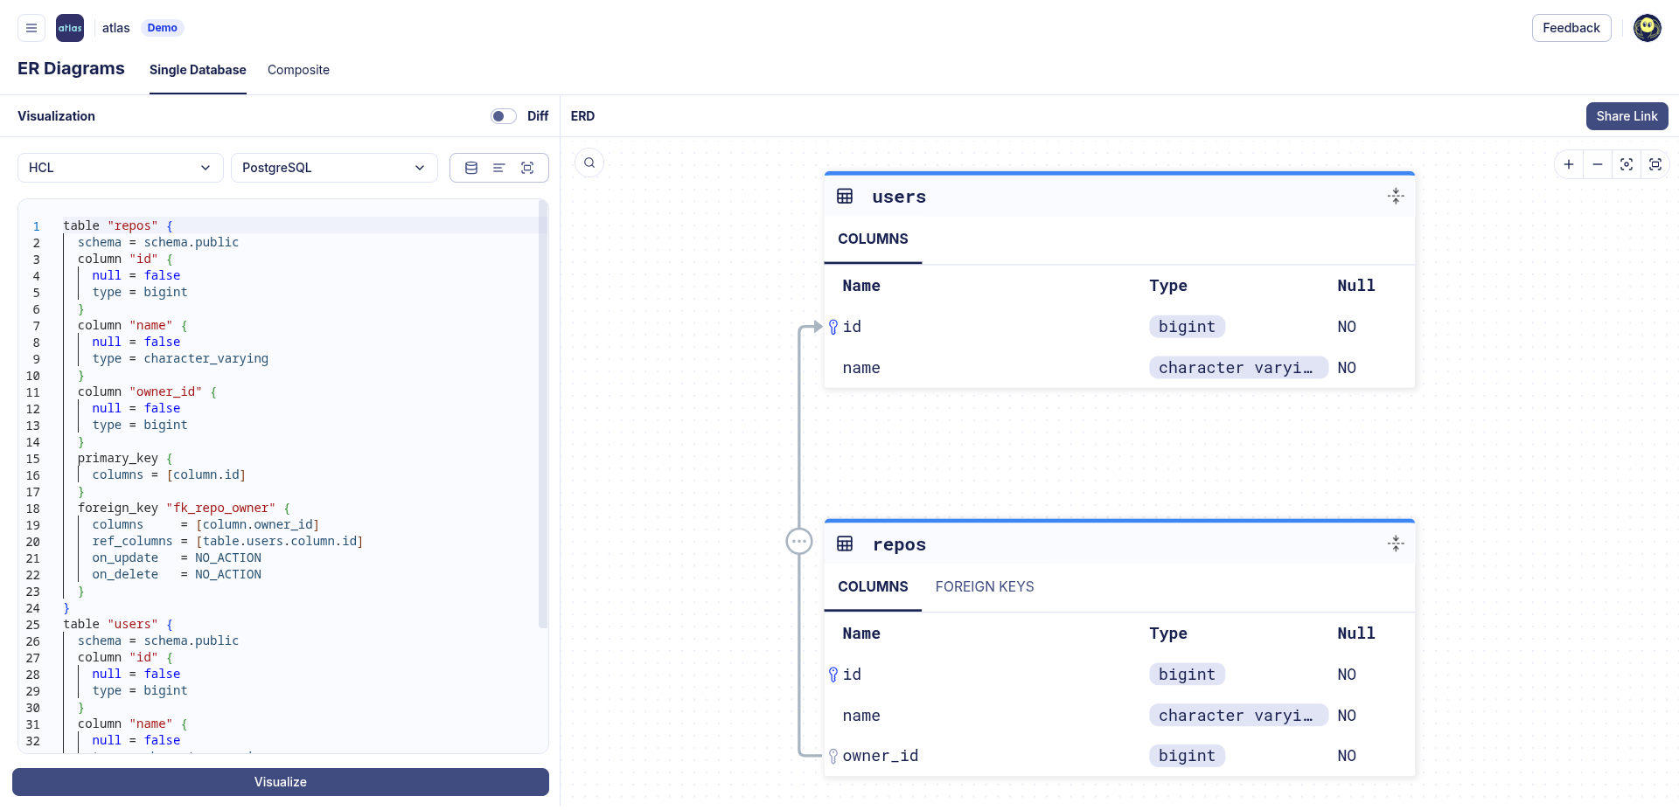Click the format lines icon in editor toolbar
Viewport: 1679px width, 810px height.
tap(499, 168)
